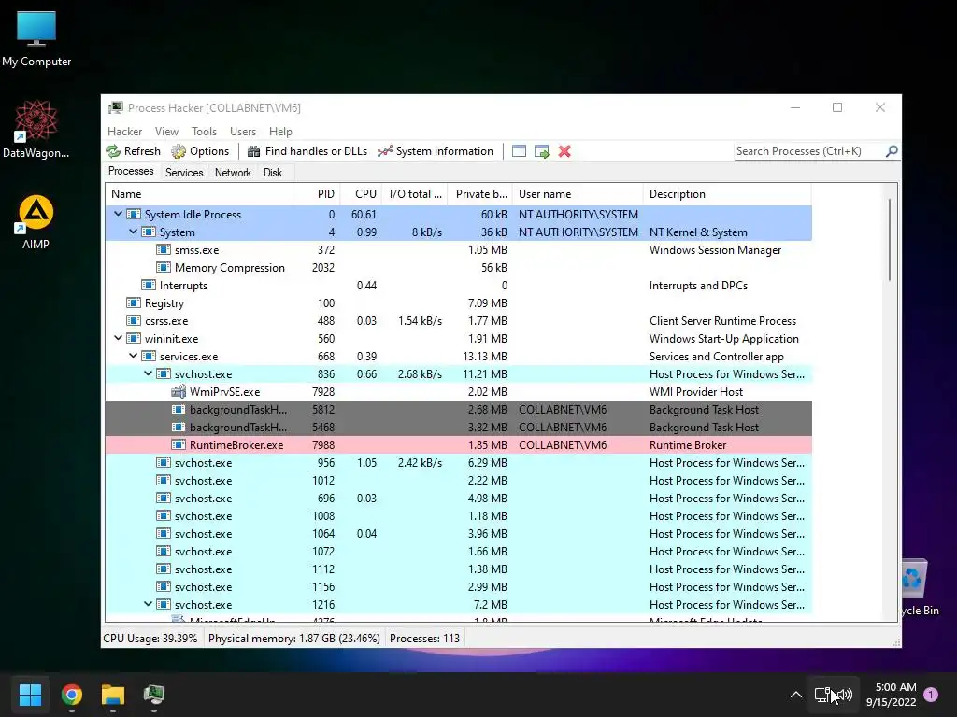Select the Interrupts row icon
The height and width of the screenshot is (717, 957).
[x=149, y=285]
